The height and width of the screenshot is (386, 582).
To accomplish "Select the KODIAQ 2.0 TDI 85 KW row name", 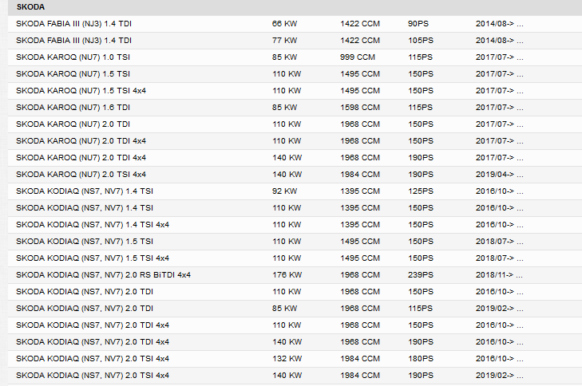I will [x=85, y=308].
